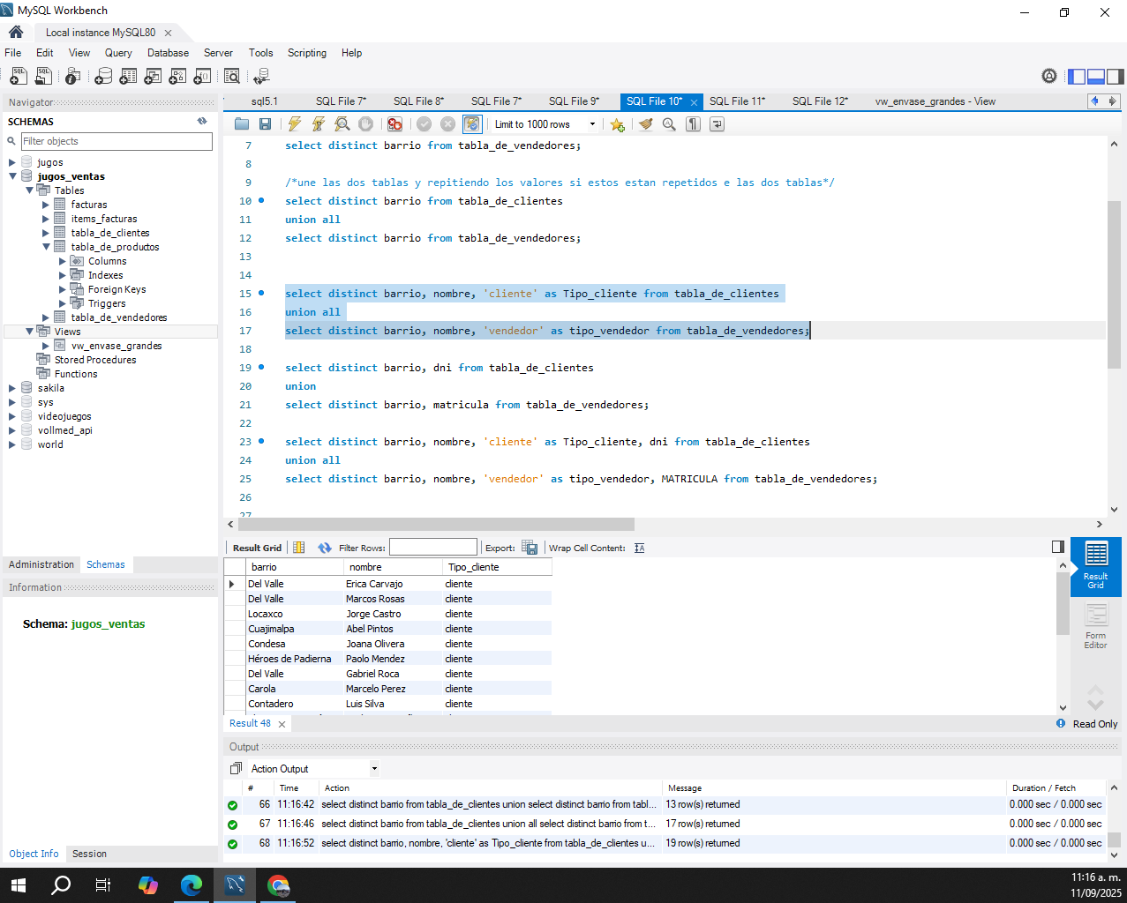Viewport: 1127px width, 903px height.
Task: Switch to the SQL File 11* tab
Action: [737, 101]
